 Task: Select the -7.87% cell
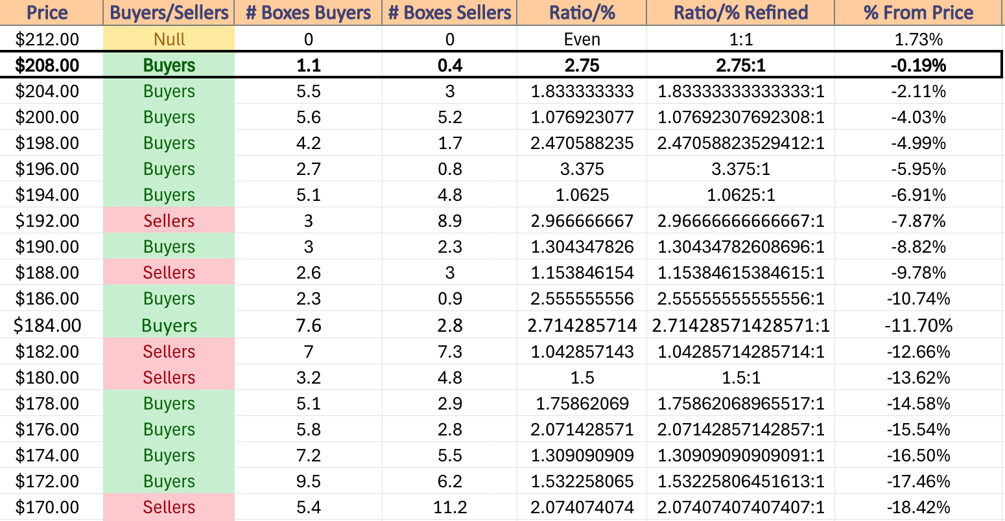coord(919,220)
